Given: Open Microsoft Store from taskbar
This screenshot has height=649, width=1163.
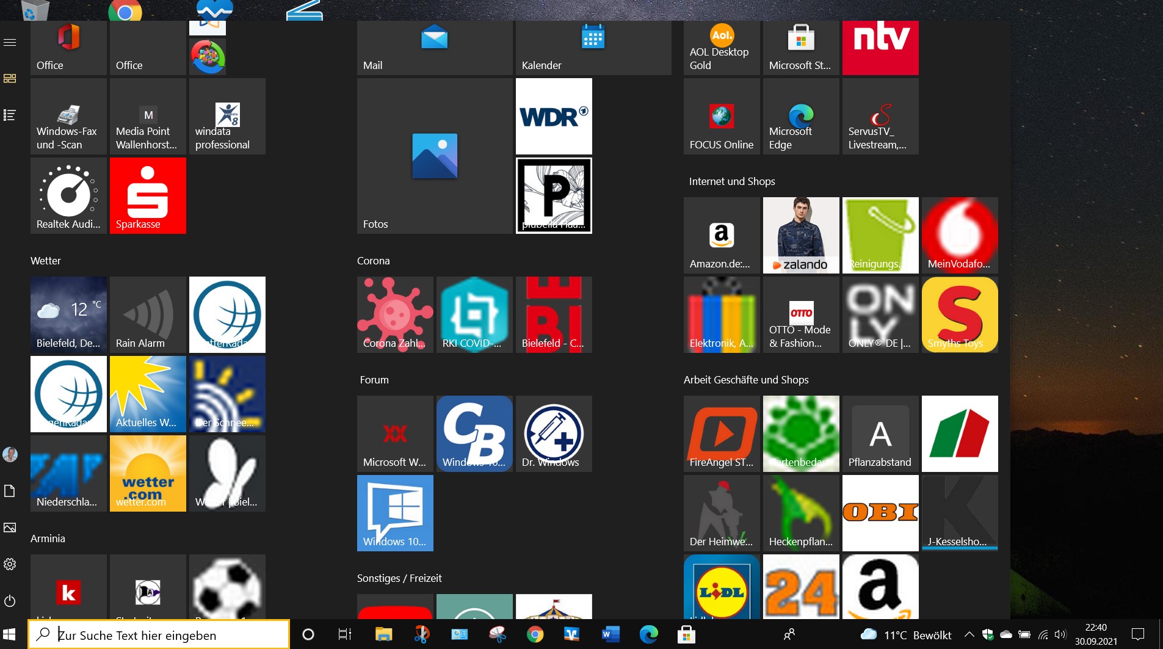Looking at the screenshot, I should 686,635.
